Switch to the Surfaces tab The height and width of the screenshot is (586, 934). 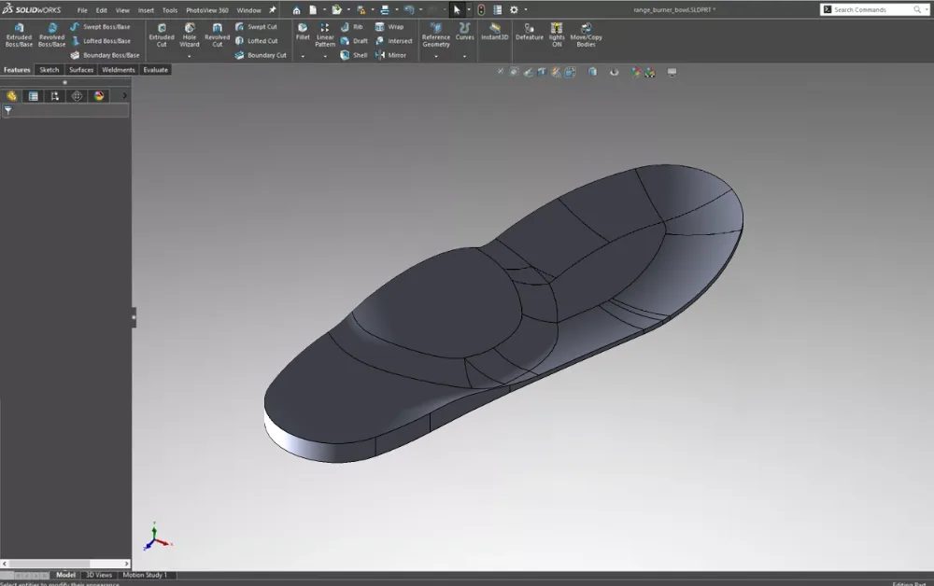pos(81,70)
